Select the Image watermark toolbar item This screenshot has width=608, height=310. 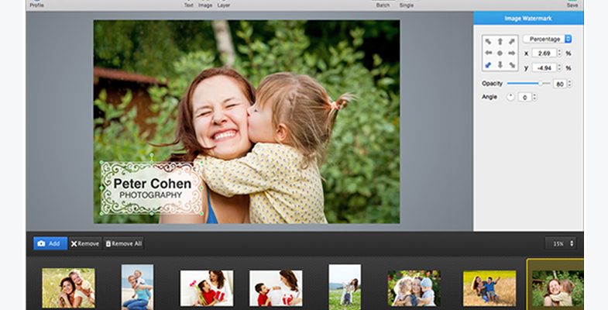(x=205, y=4)
